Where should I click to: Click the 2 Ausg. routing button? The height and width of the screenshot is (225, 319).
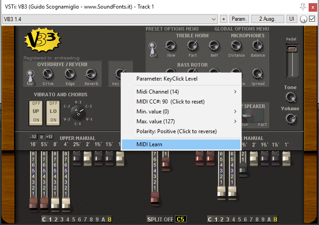click(x=267, y=19)
